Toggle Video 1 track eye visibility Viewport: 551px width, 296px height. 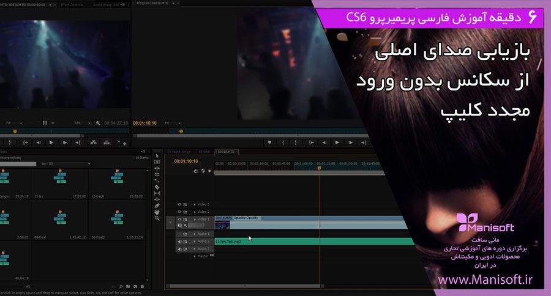[x=179, y=219]
